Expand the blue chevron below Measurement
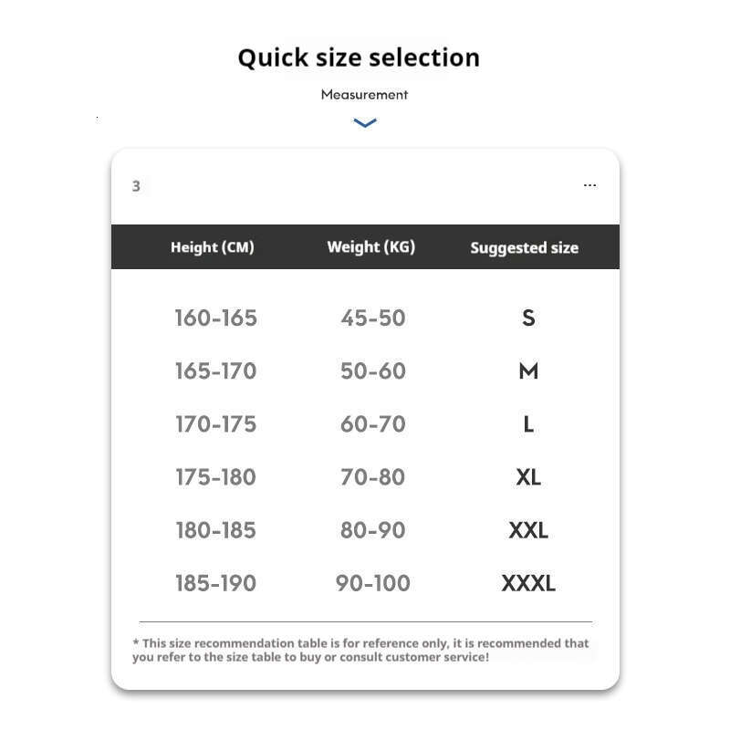The height and width of the screenshot is (730, 730). 365,123
